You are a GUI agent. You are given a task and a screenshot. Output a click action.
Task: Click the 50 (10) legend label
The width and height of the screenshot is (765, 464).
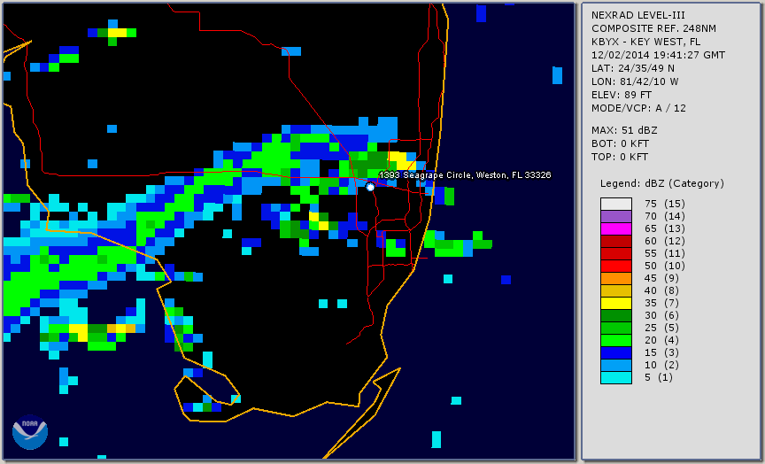(664, 266)
